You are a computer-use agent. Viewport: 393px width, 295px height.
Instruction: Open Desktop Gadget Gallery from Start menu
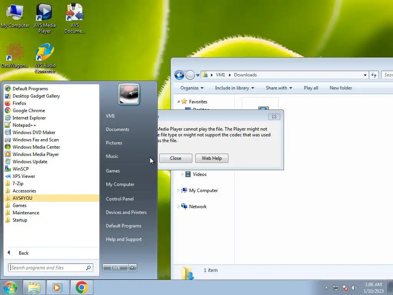click(x=51, y=96)
